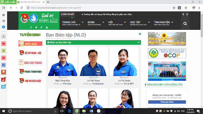Image resolution: width=203 pixels, height=114 pixels.
Task: Open the downloads arrow icon
Action: coord(199,8)
